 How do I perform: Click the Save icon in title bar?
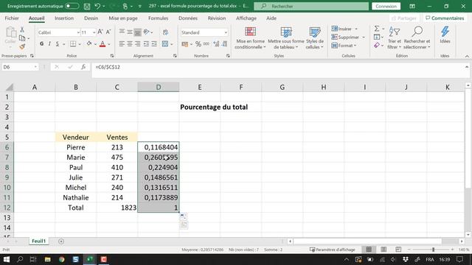(87, 6)
